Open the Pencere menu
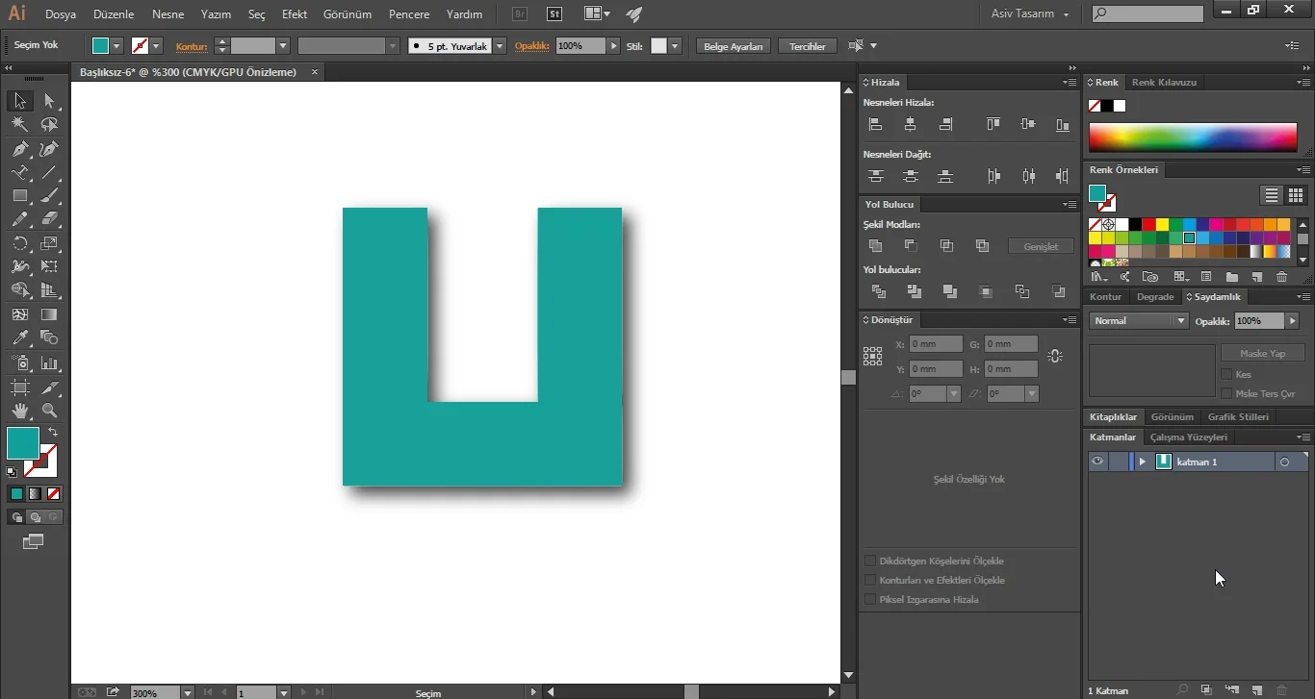 (x=409, y=14)
